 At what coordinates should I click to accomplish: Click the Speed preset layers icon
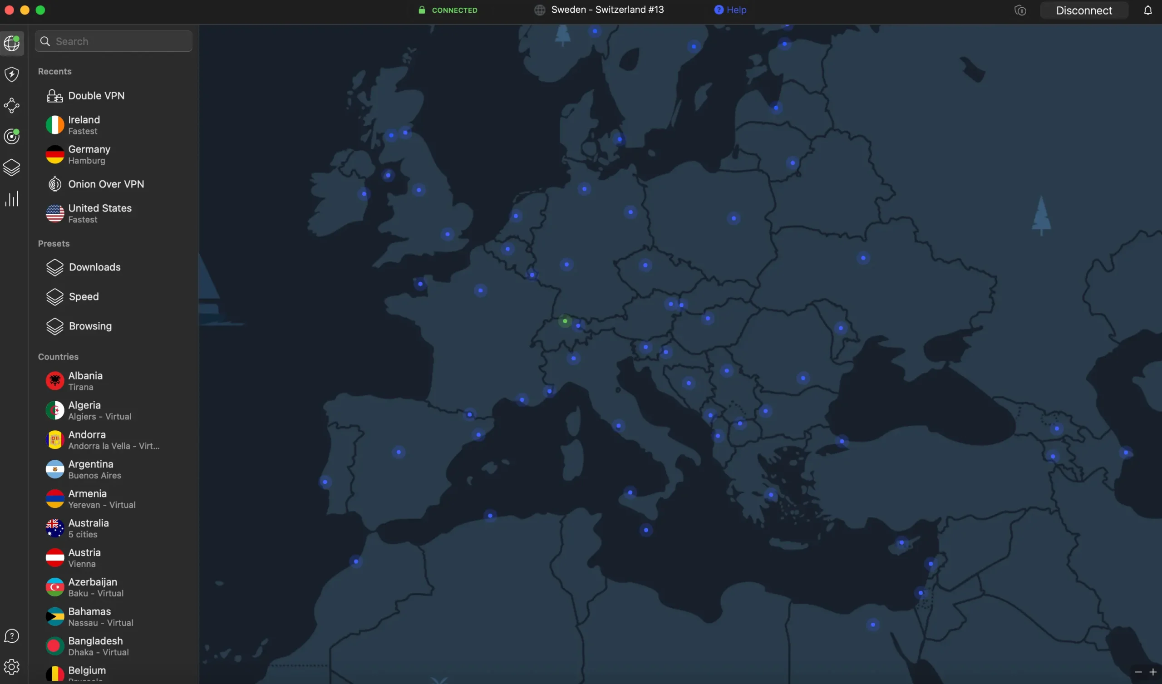(x=55, y=297)
